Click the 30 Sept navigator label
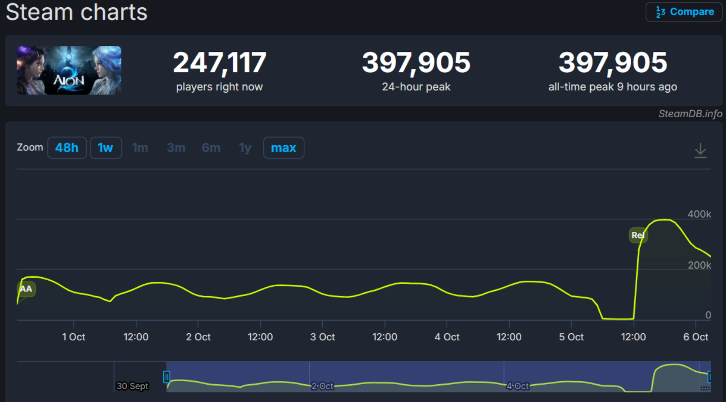The image size is (726, 402). coord(133,386)
